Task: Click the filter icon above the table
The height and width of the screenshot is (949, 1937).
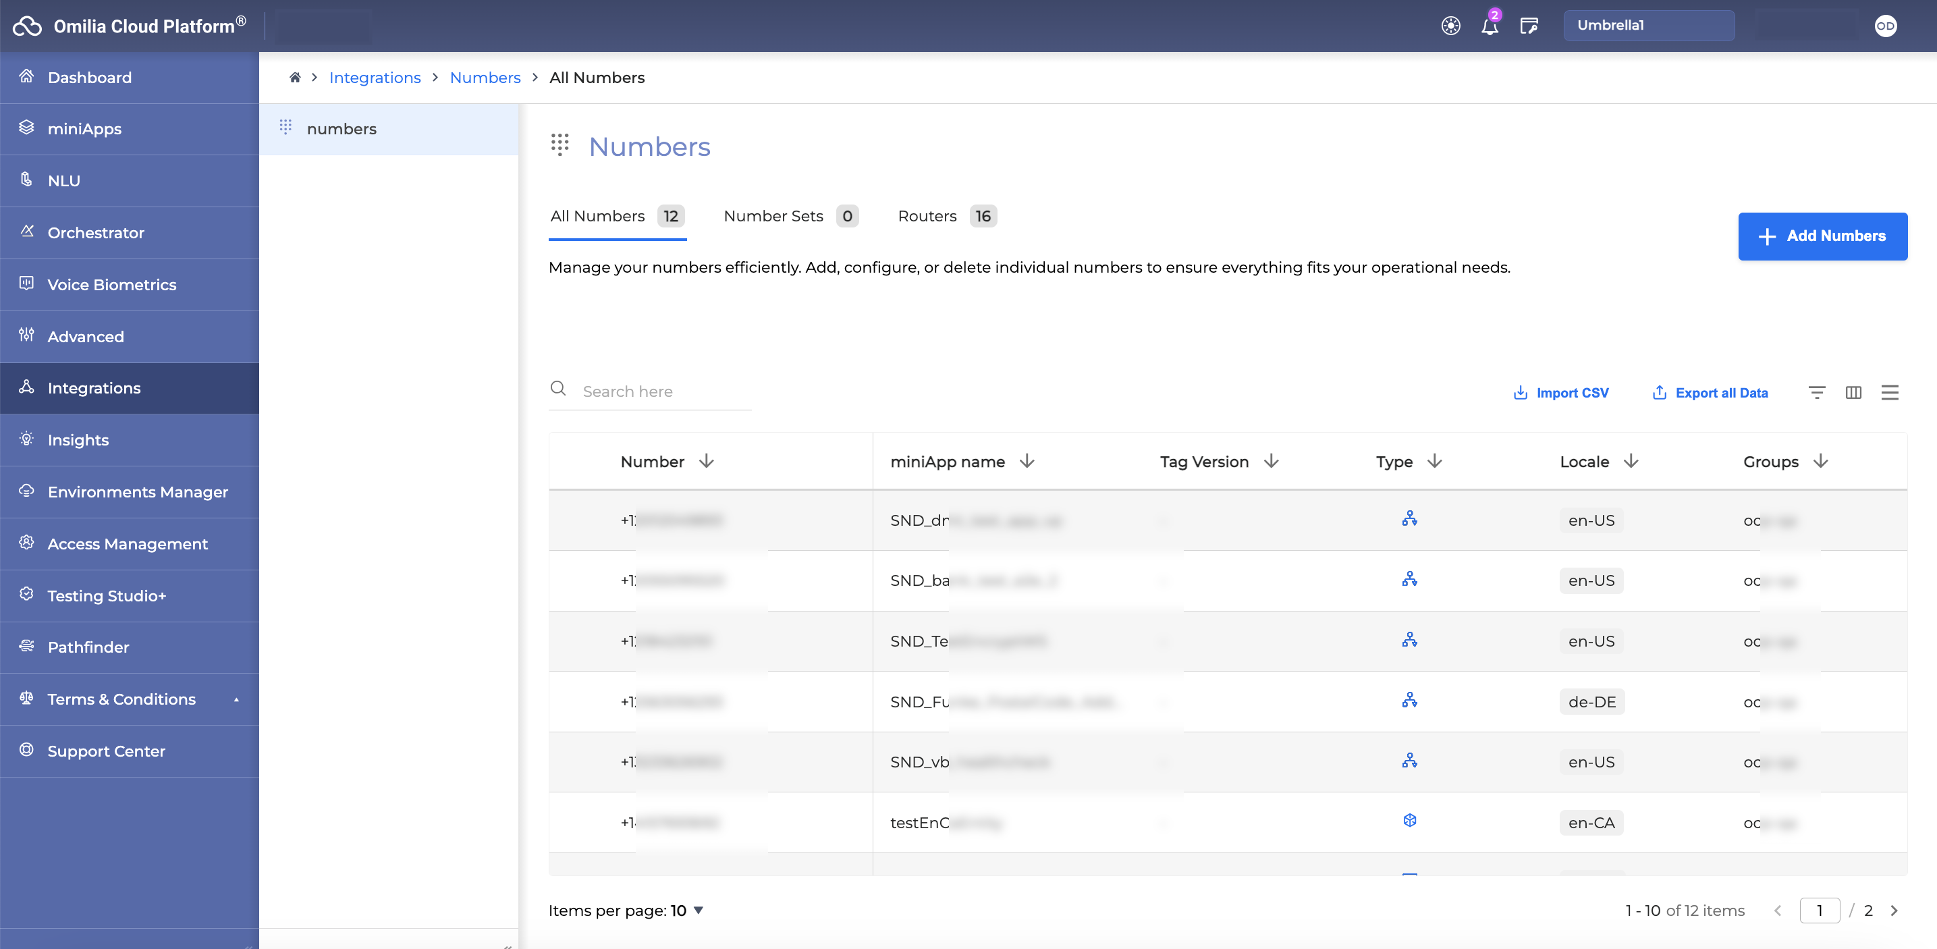Action: [x=1817, y=393]
